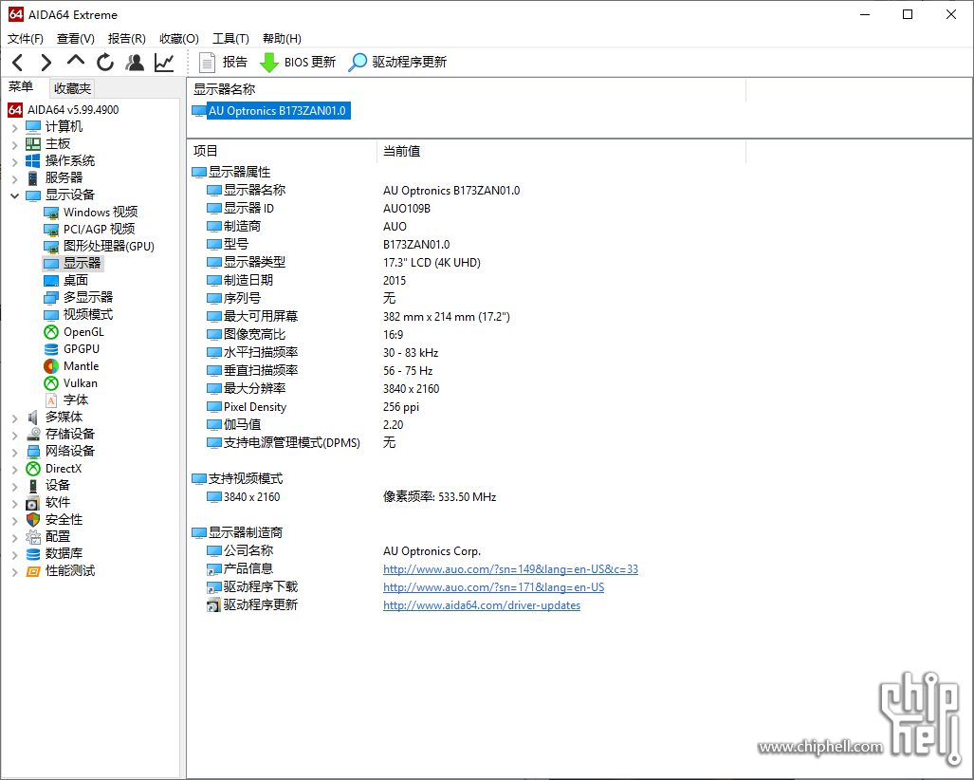Click the 性能测试 benchmark icon
This screenshot has width=974, height=780.
click(33, 571)
